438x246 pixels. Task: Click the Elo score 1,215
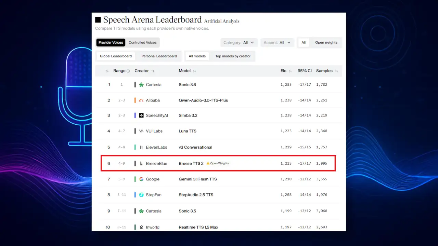click(x=286, y=164)
